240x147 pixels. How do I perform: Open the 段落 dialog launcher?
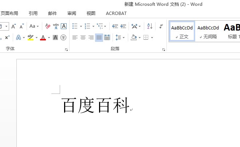point(164,49)
